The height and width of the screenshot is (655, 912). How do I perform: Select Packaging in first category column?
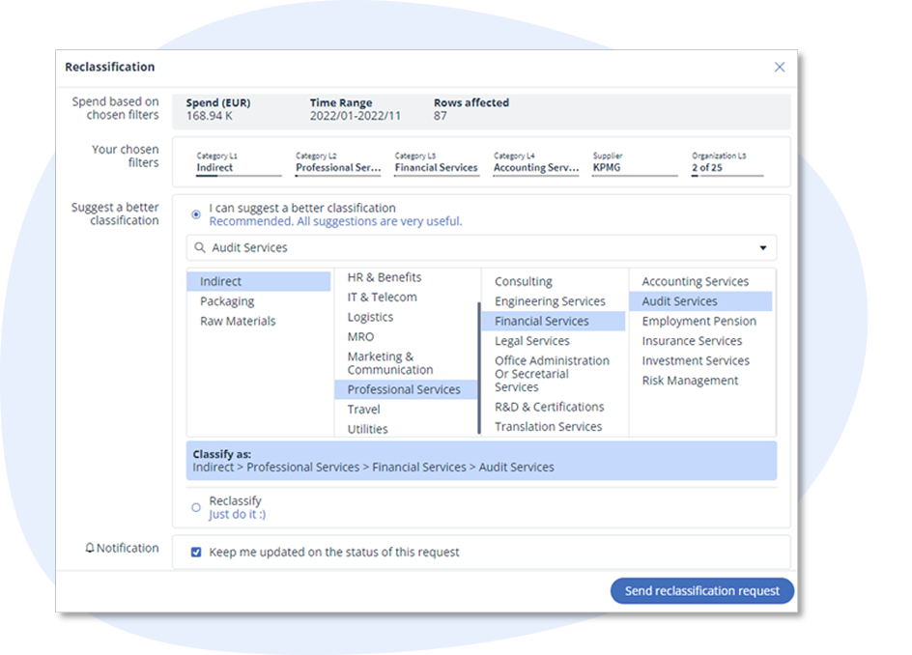(227, 301)
